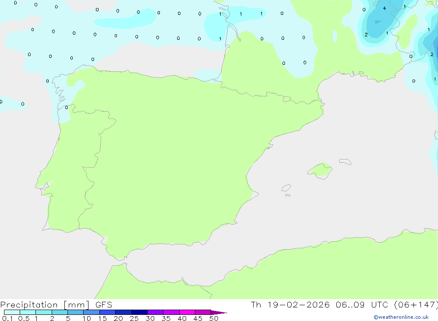
Task: Click legend value label "50"
Action: 214,318
